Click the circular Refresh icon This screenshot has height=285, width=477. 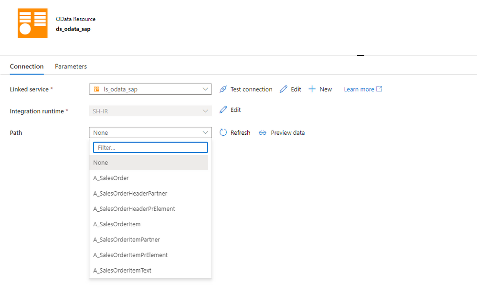223,132
